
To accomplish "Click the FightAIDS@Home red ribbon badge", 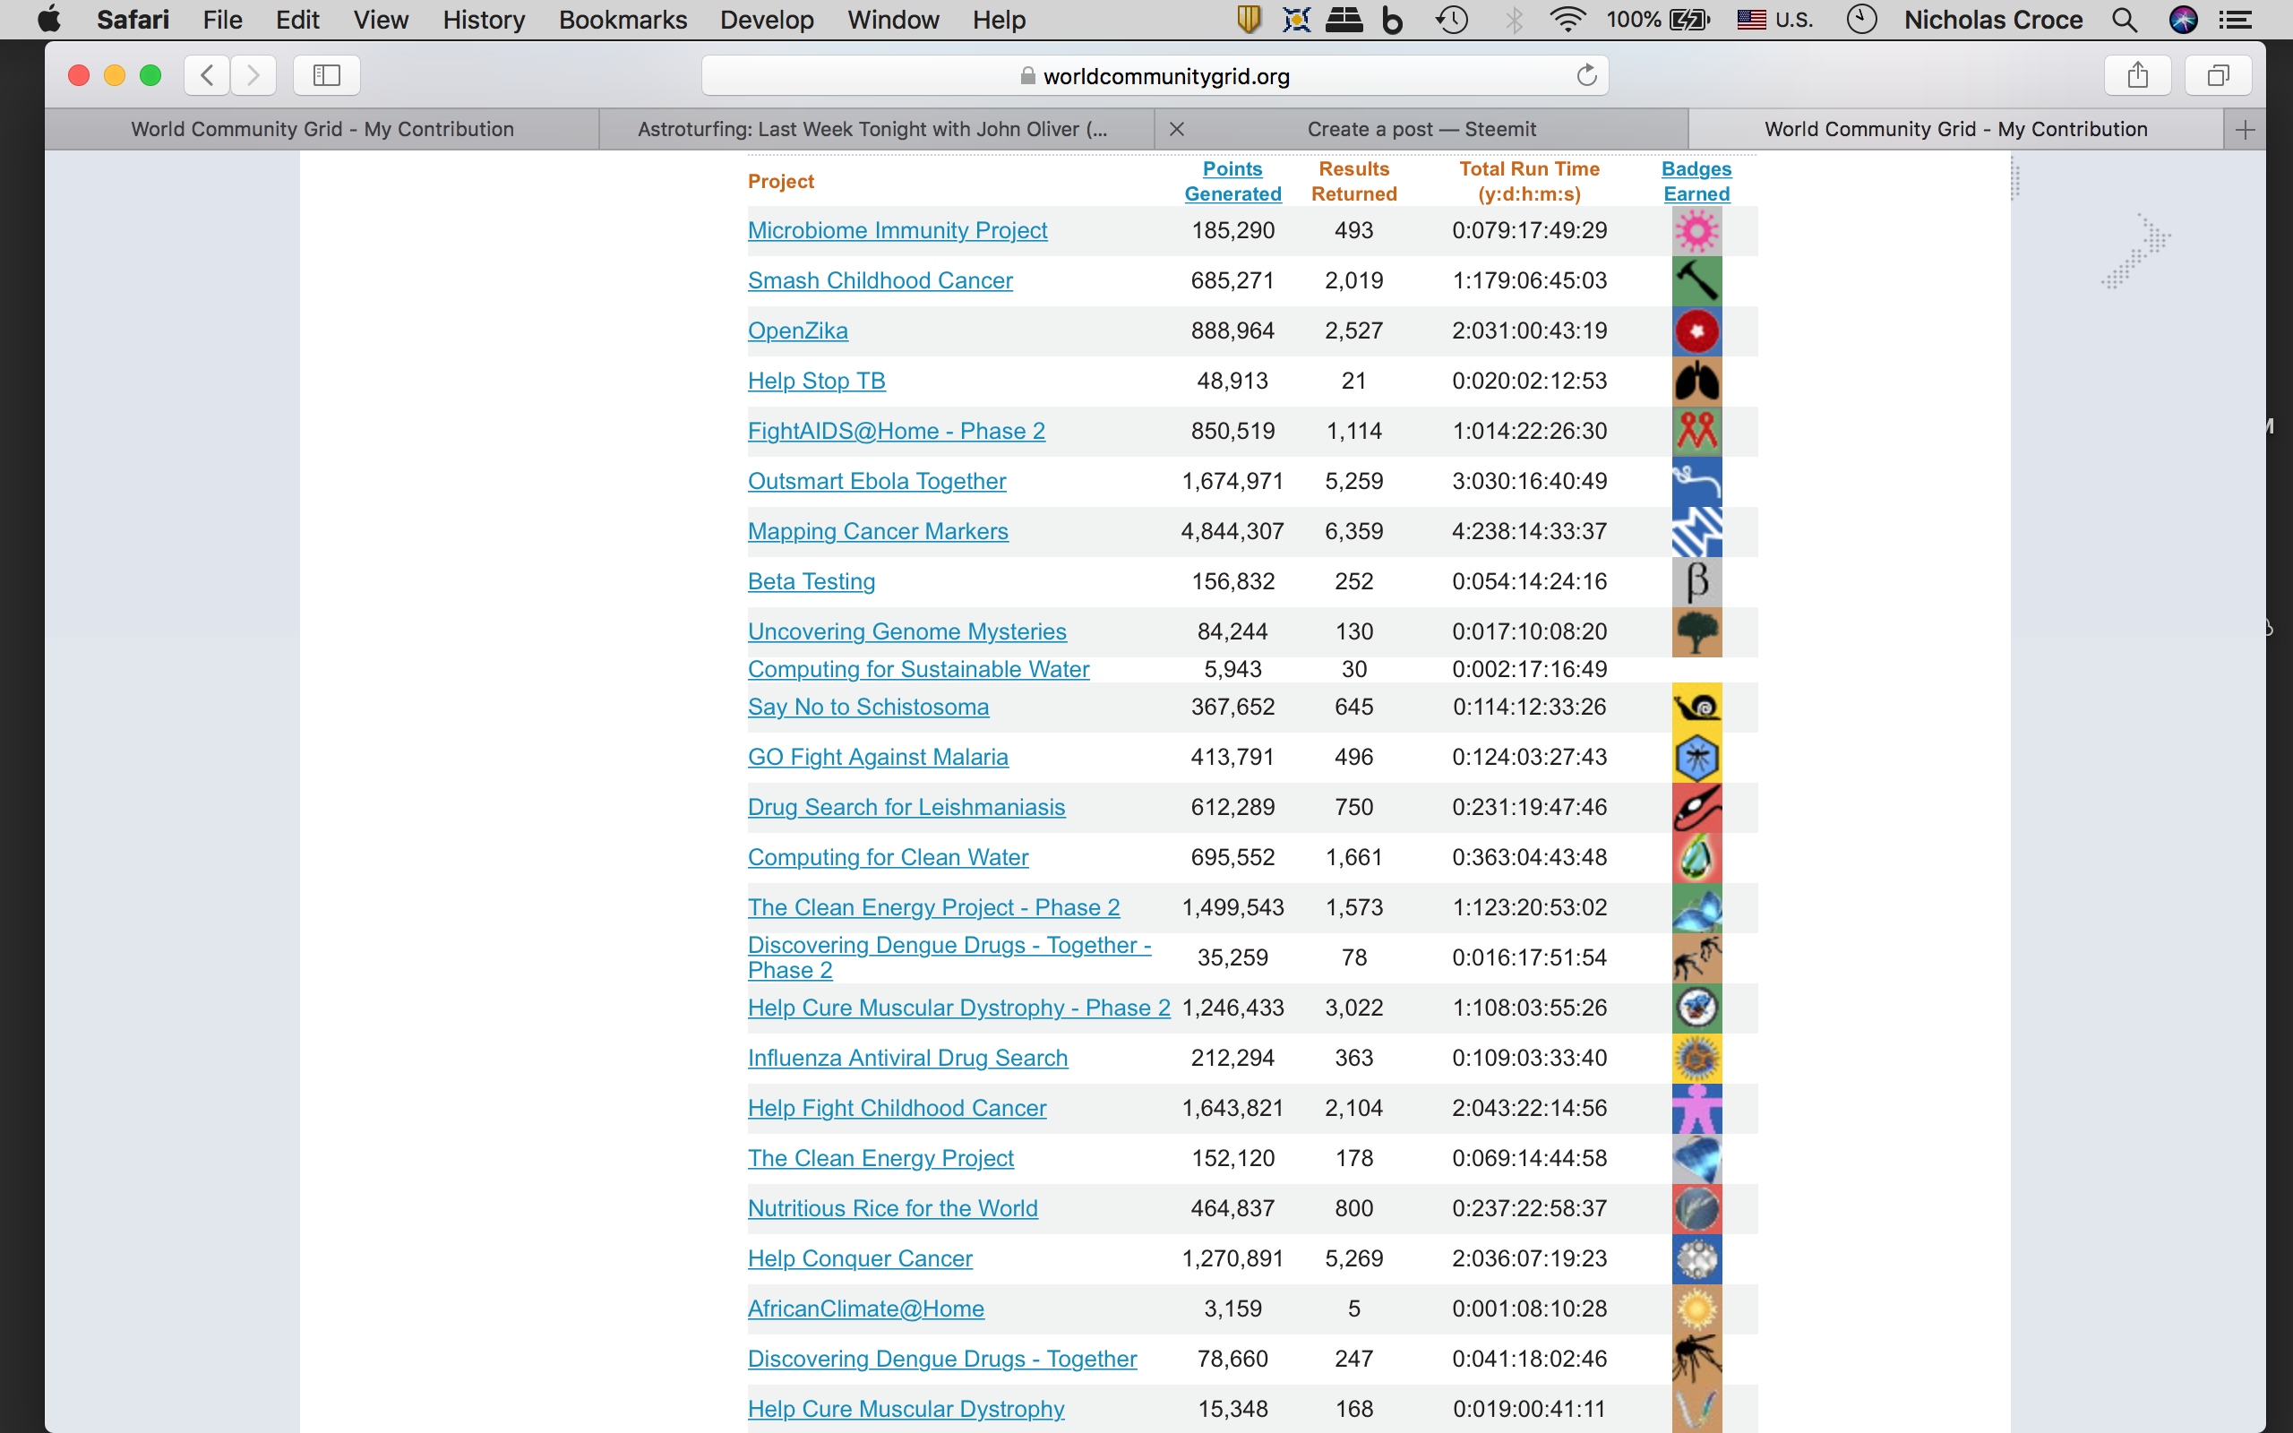I will click(x=1696, y=431).
